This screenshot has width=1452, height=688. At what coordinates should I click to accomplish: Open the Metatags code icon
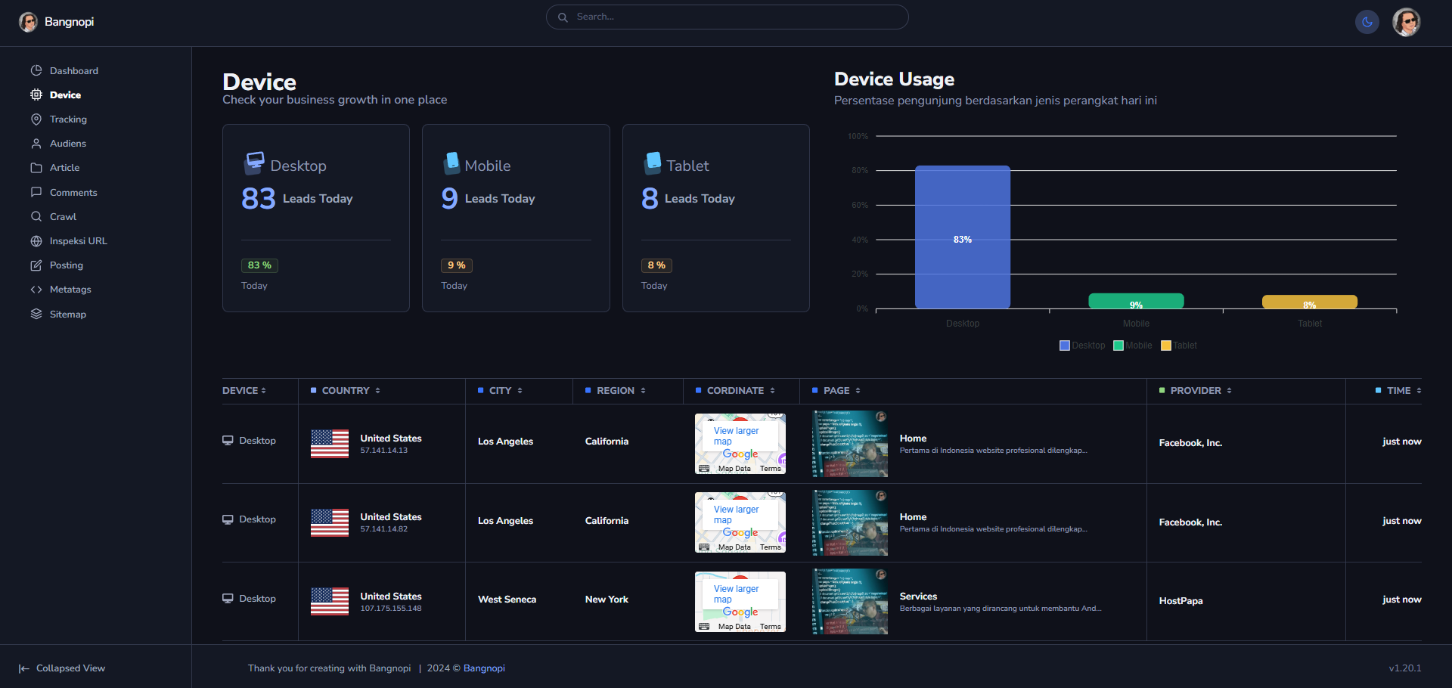click(36, 290)
